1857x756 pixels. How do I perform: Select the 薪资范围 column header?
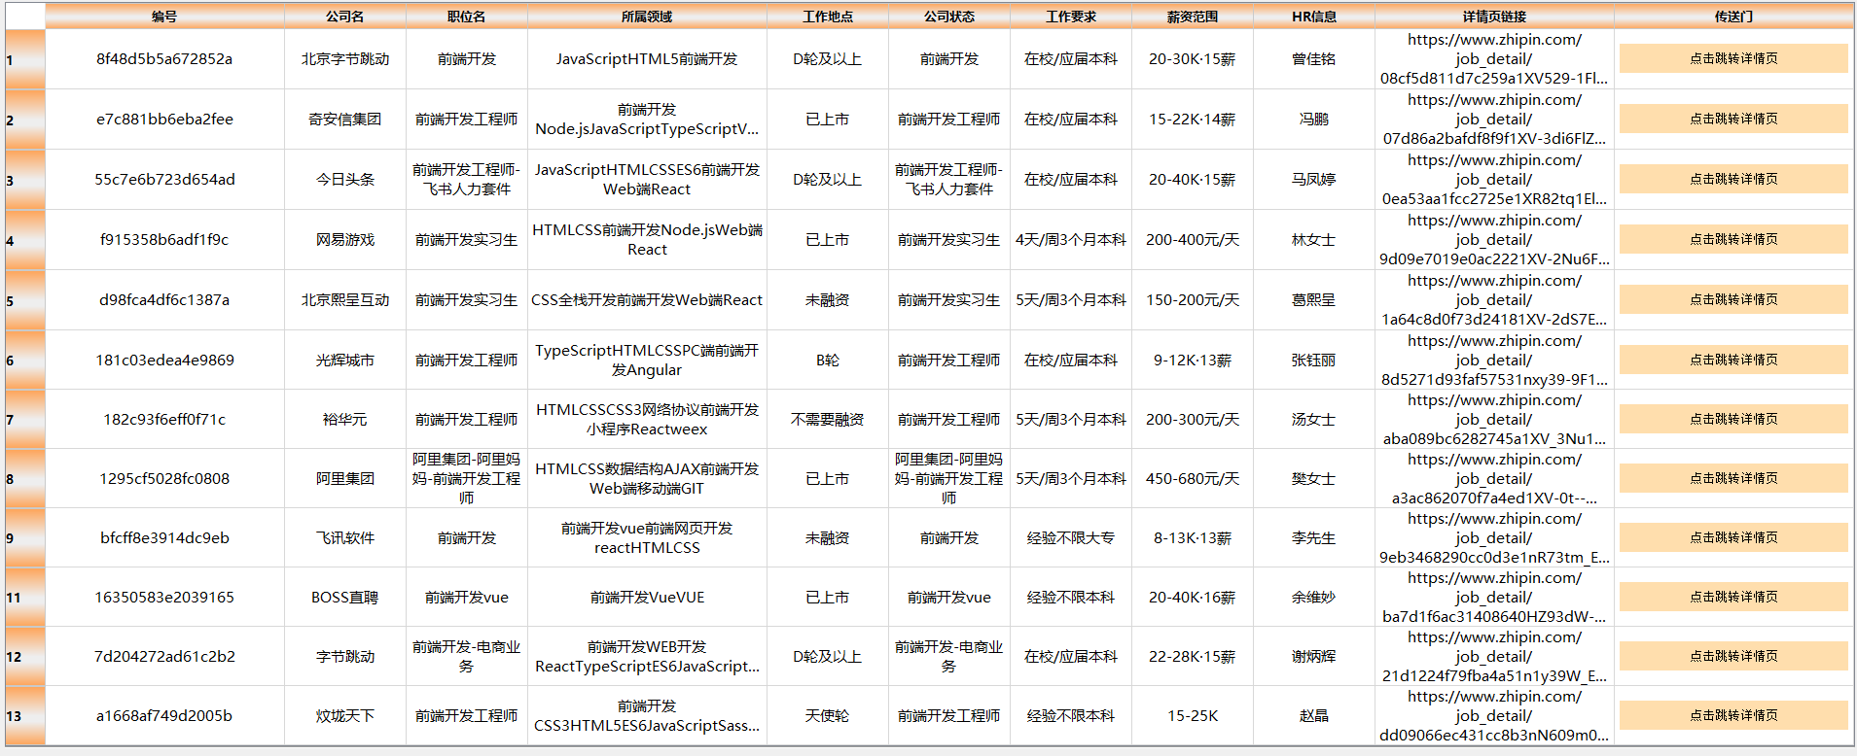tap(1192, 17)
